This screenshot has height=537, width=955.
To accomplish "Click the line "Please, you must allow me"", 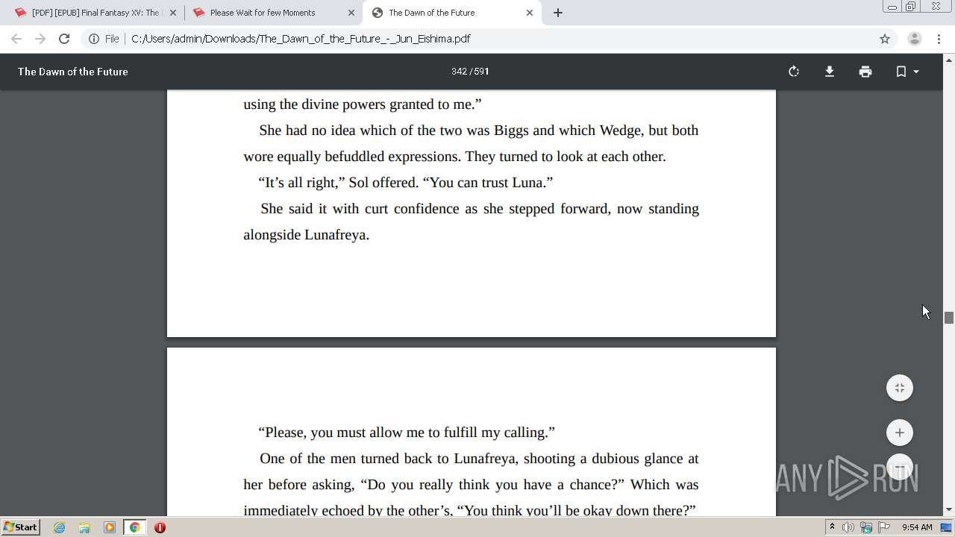I will click(407, 433).
